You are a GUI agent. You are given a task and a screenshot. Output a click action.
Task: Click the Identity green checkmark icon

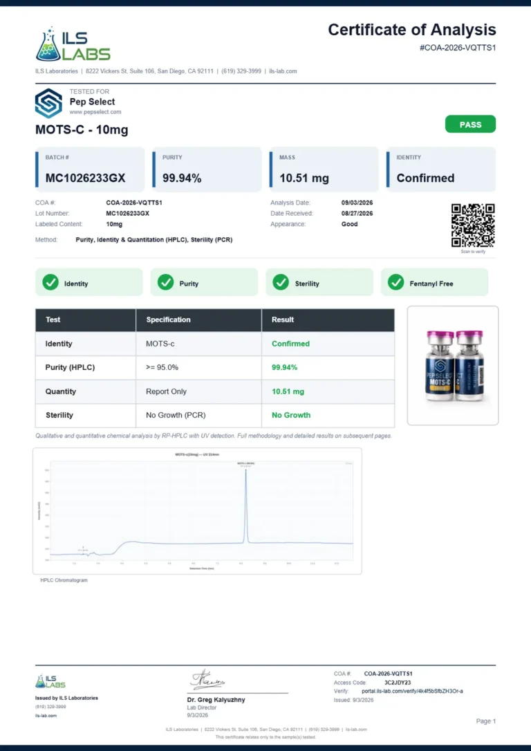coord(50,283)
